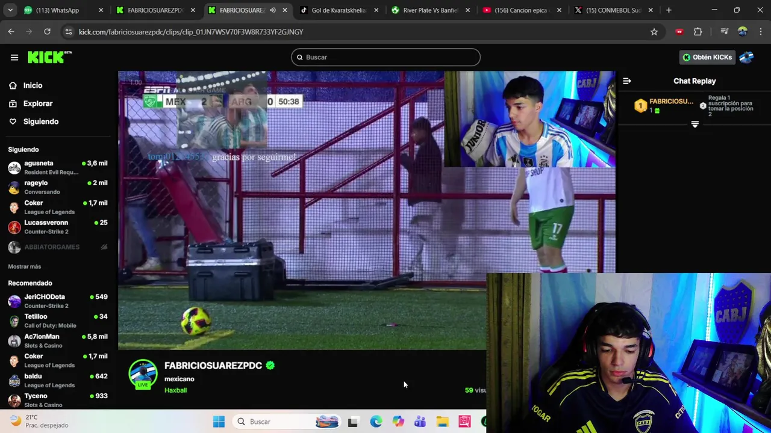Open Lucassveronn channel in the sidebar

coord(58,227)
